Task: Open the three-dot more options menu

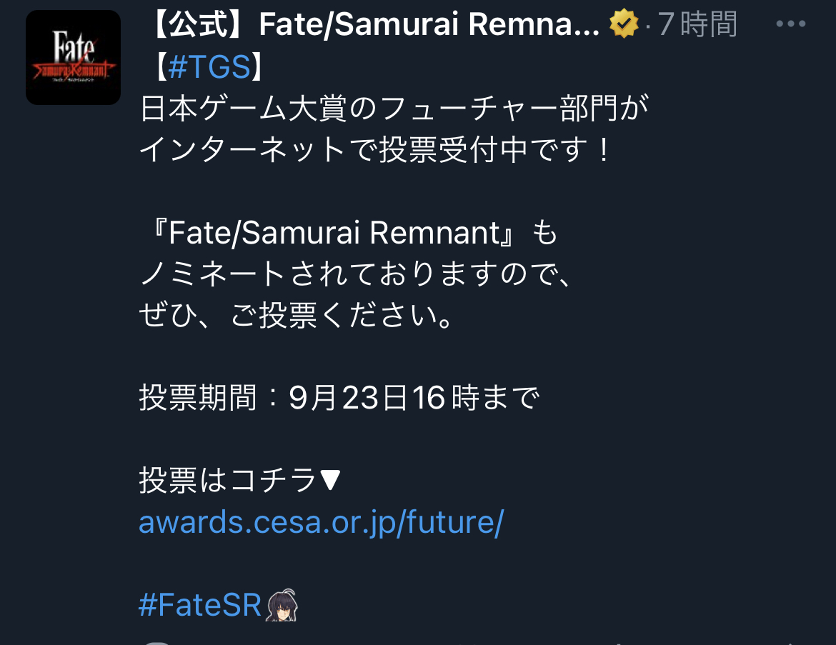Action: pos(791,24)
